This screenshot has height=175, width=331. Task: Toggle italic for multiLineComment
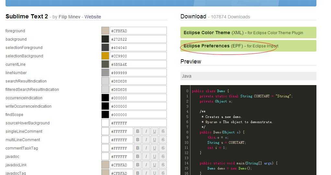[x=146, y=140]
